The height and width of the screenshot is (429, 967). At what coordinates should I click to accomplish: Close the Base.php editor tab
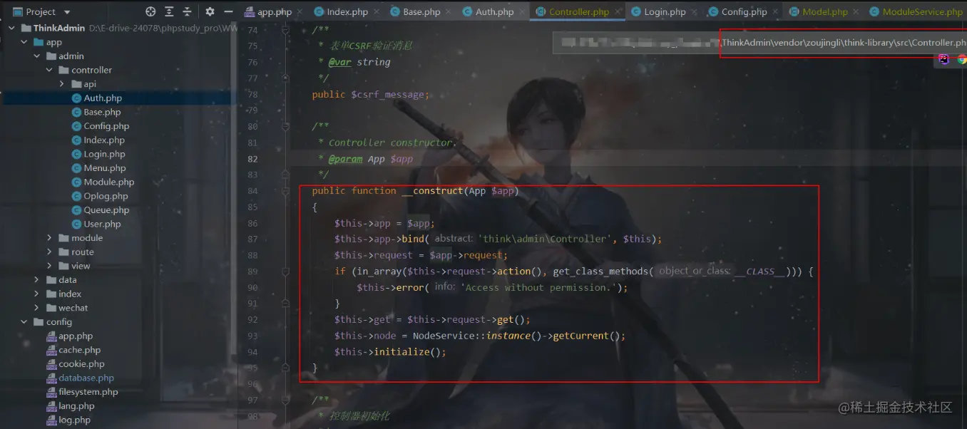tap(448, 11)
